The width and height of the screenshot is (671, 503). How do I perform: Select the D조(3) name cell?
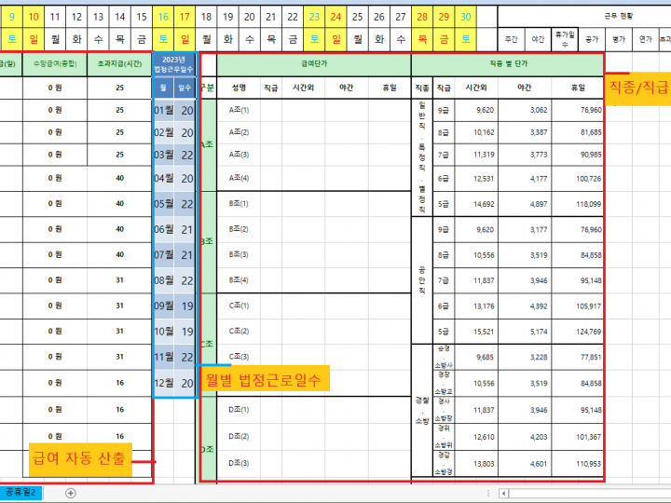[244, 462]
